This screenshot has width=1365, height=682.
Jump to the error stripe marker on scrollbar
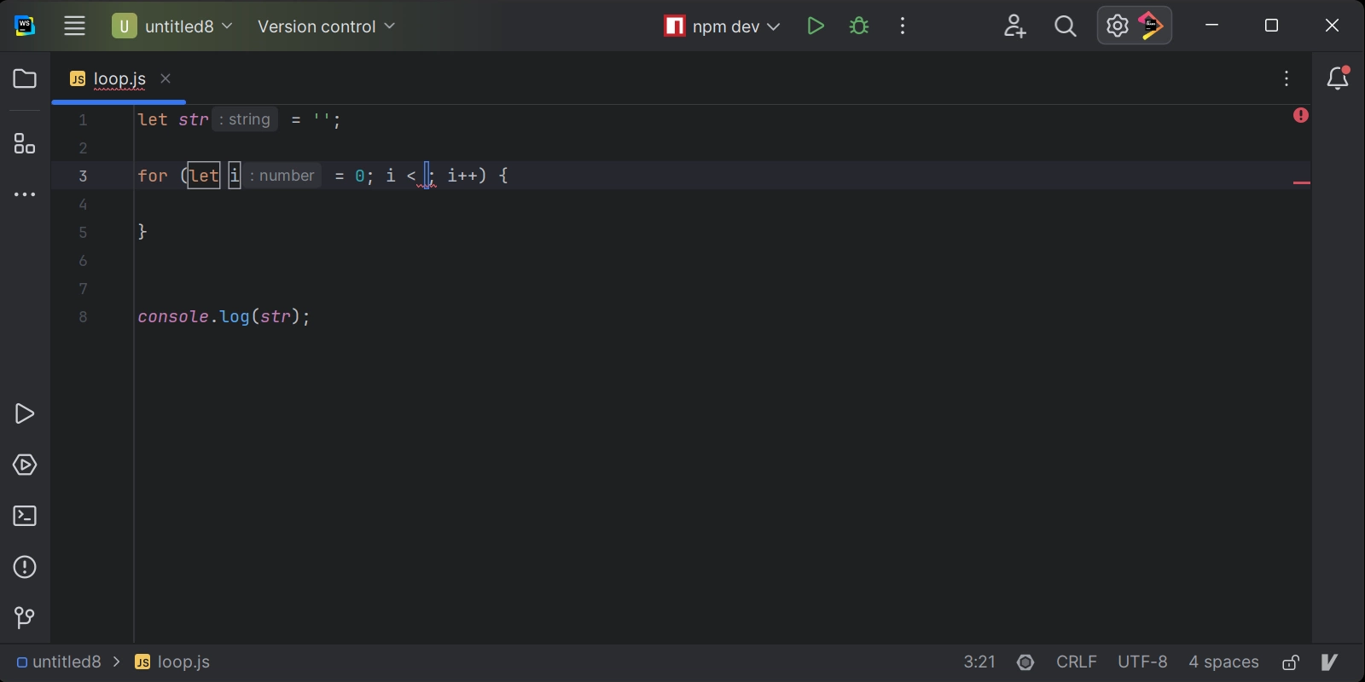point(1302,182)
